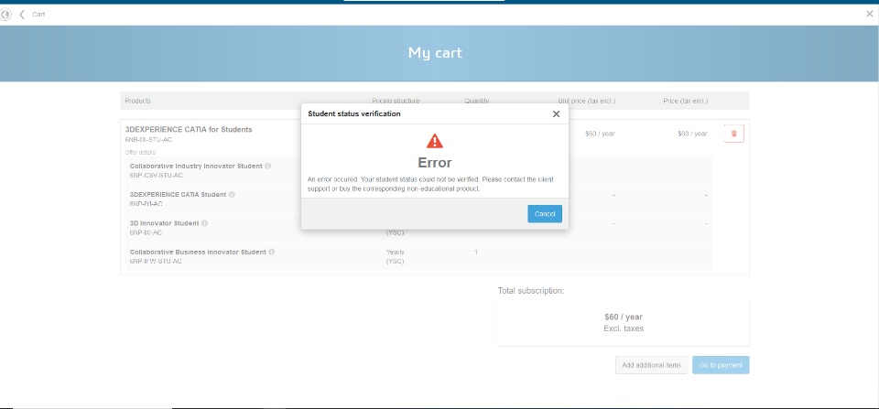
Task: Click the Go to payment button
Action: click(x=721, y=365)
